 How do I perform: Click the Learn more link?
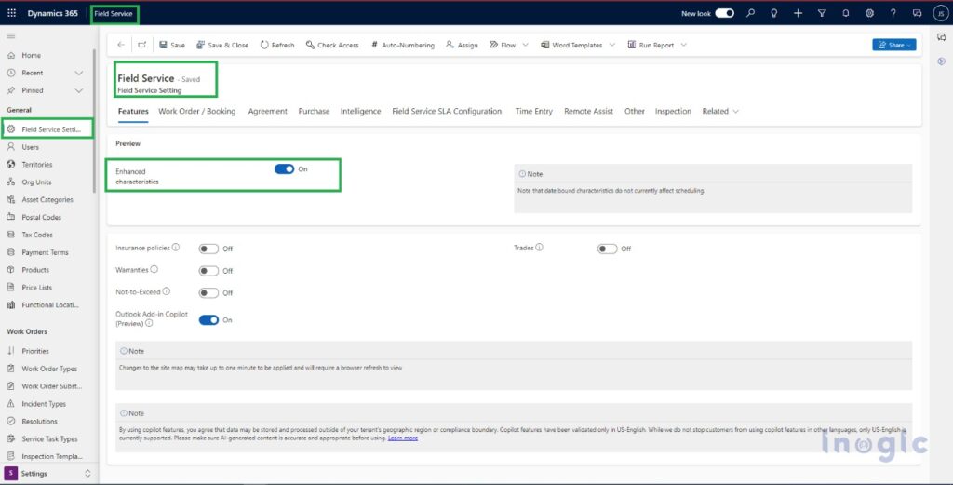(403, 438)
